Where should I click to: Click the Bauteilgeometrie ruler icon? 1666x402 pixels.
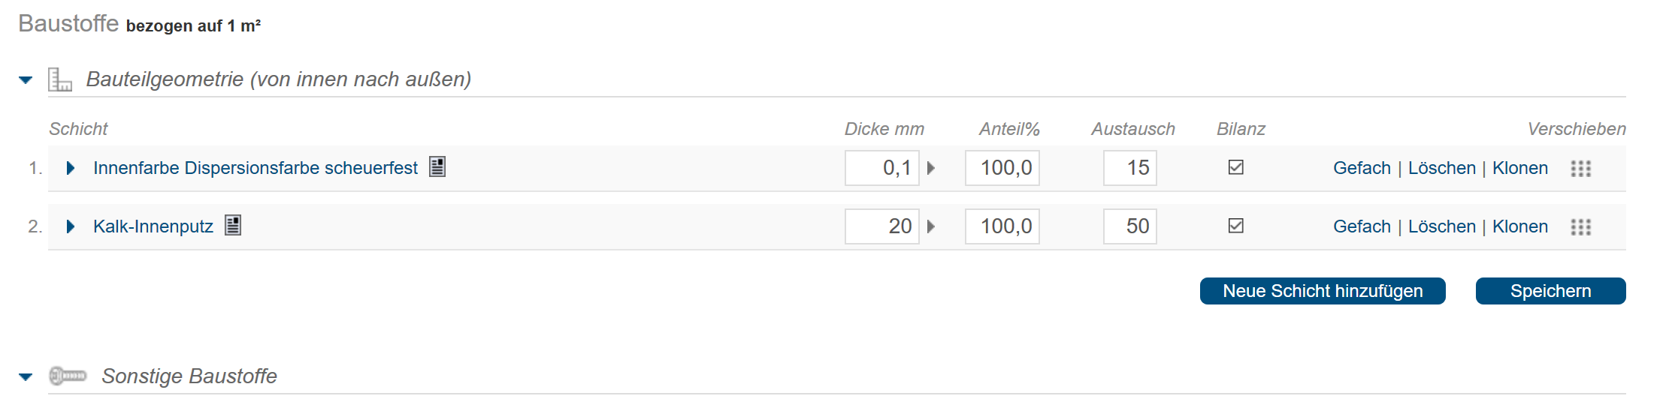pos(60,79)
